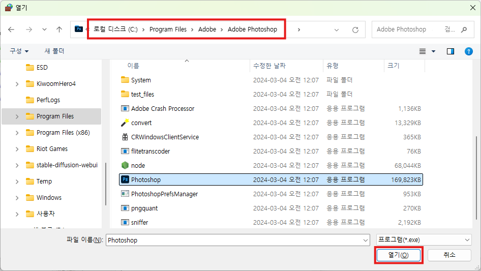The image size is (481, 271).
Task: Expand KiwoomHero4 tree node
Action: tap(17, 84)
